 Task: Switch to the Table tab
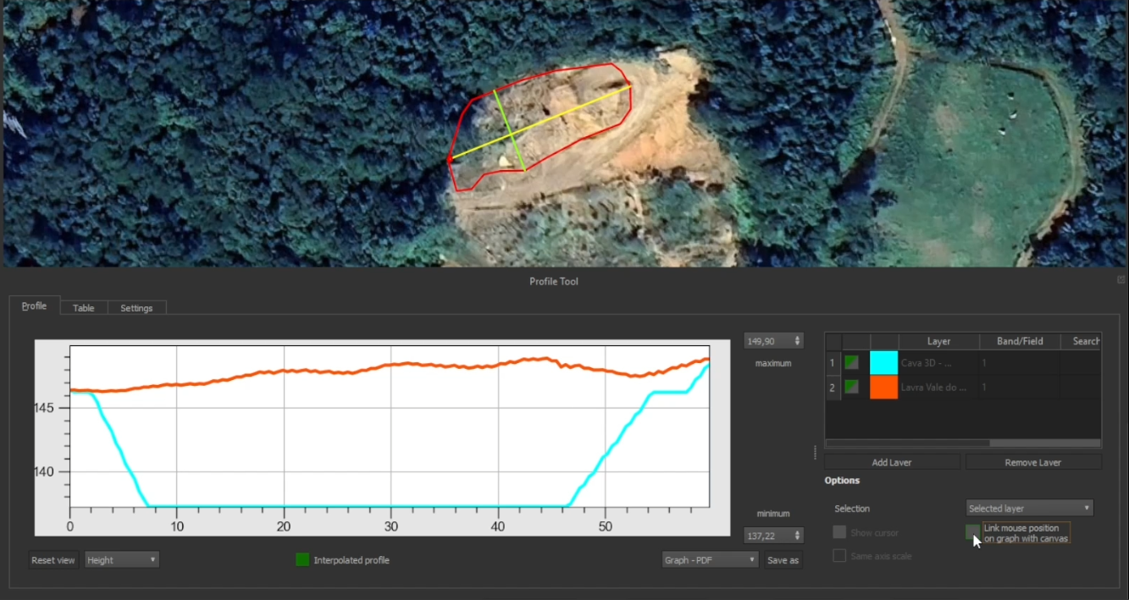point(84,308)
